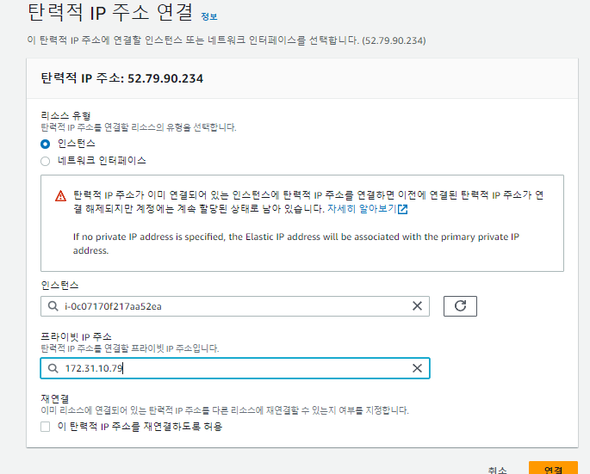Click the 재연결 section label
This screenshot has width=590, height=474.
coord(55,398)
